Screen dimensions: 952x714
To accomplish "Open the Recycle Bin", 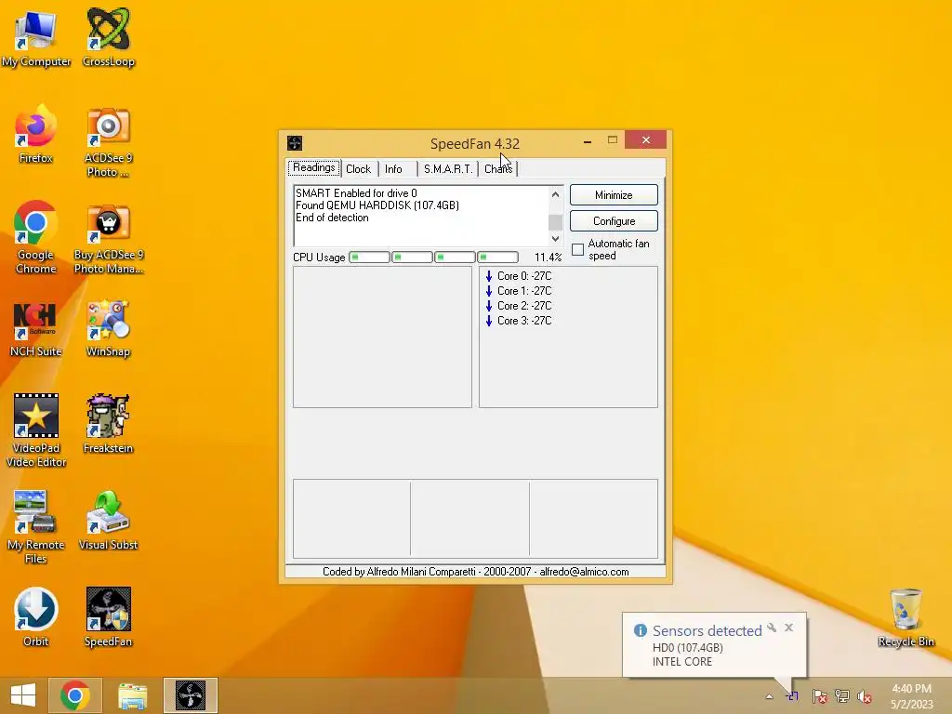I will 906,617.
